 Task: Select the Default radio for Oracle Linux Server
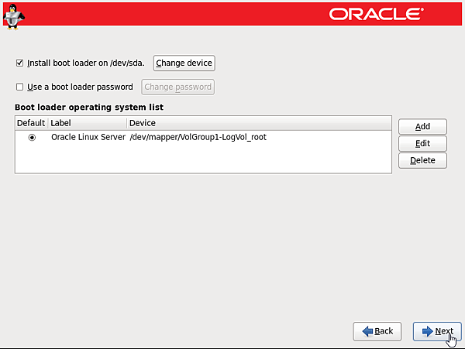click(x=32, y=138)
